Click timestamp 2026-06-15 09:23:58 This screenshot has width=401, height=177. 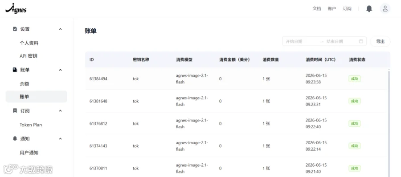tap(316, 79)
